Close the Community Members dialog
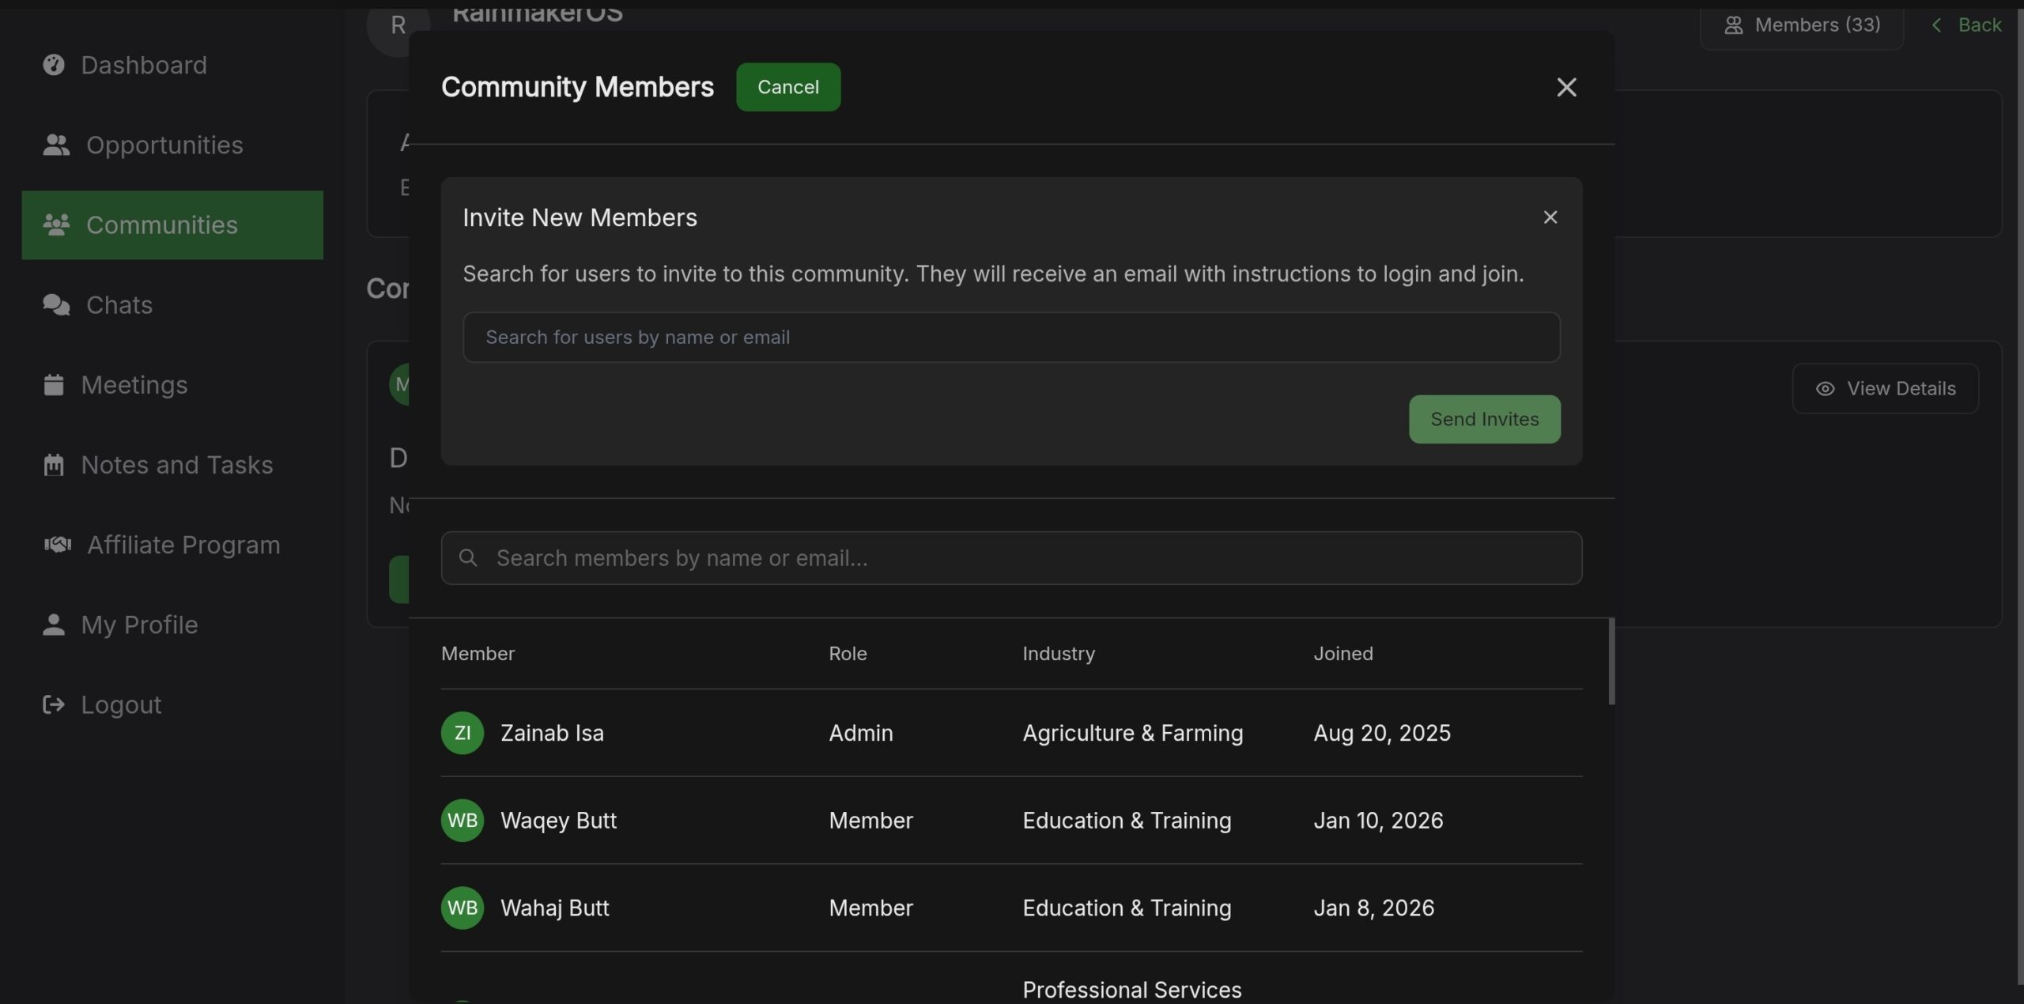 click(1566, 87)
